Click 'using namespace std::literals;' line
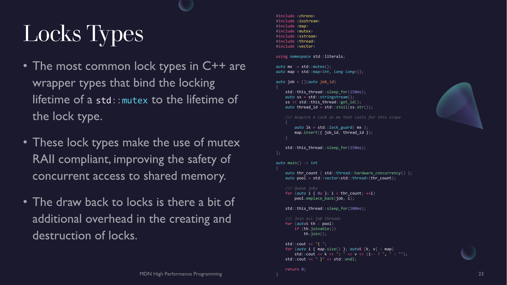 310,56
